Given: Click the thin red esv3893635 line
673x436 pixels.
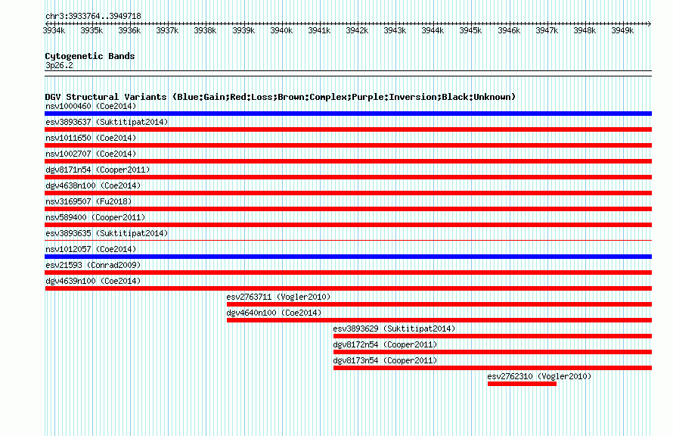Looking at the screenshot, I should (x=348, y=240).
